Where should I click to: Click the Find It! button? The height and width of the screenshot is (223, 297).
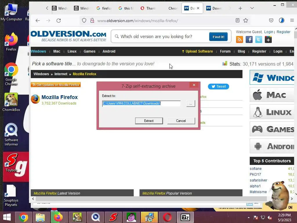tap(218, 37)
